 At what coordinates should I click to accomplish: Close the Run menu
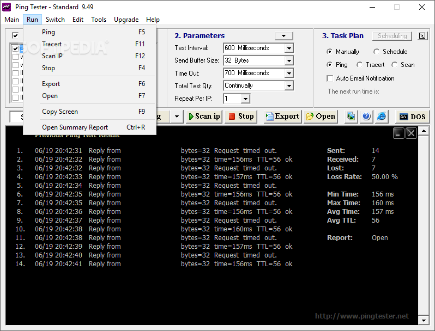point(33,20)
